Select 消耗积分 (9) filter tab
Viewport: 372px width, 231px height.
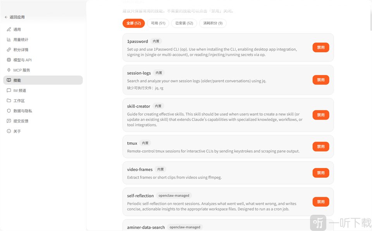213,23
